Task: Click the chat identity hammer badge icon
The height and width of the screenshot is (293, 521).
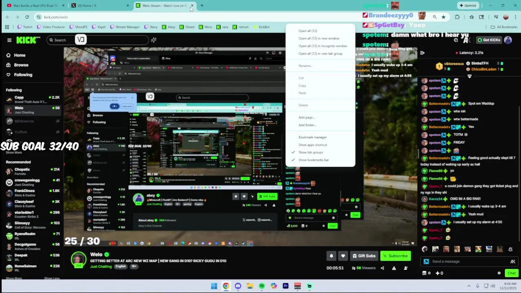Action: point(426,262)
